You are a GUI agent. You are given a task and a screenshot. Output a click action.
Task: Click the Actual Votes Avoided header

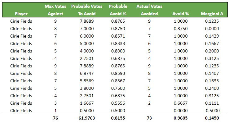click(x=149, y=10)
